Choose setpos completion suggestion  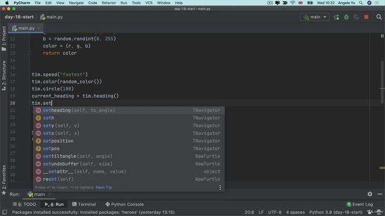[129, 148]
